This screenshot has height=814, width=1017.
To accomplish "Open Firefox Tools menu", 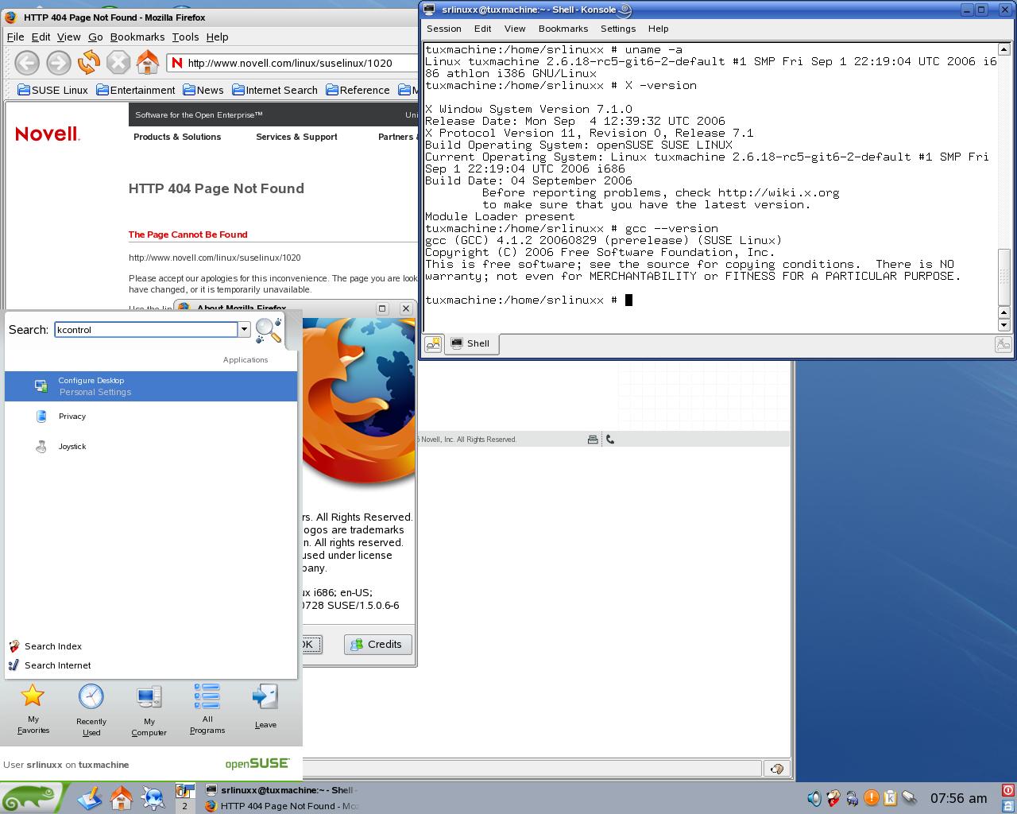I will (185, 37).
